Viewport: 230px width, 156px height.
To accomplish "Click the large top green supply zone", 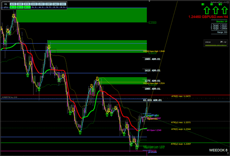I will pos(81,14).
